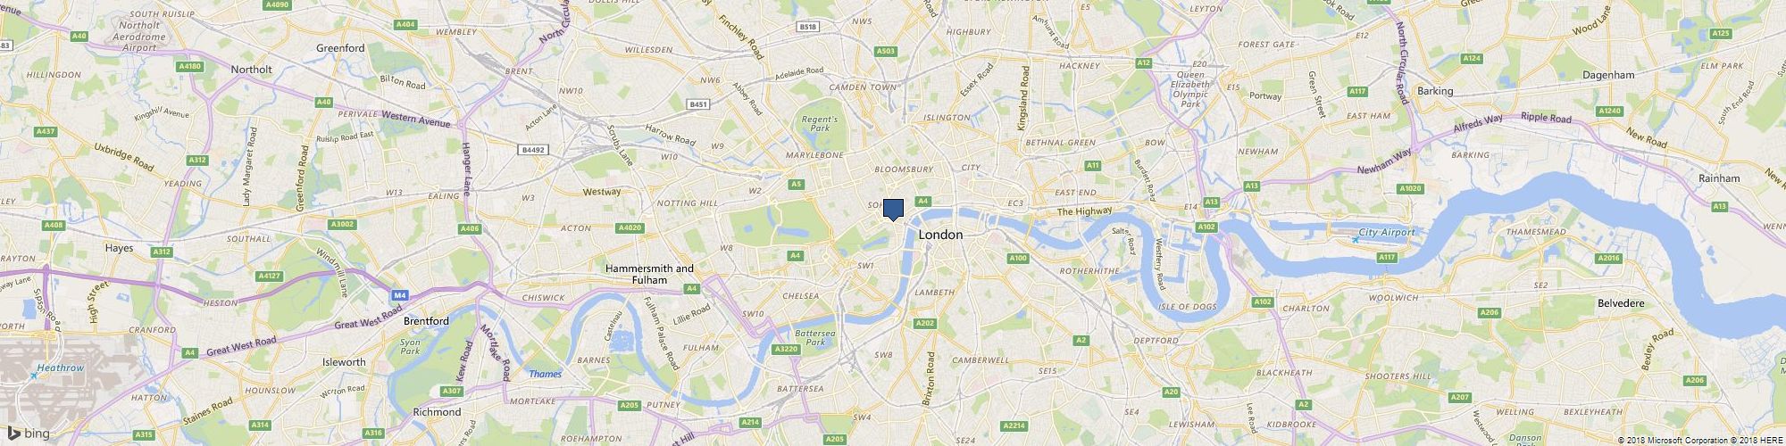This screenshot has width=1786, height=446.
Task: Click the A406 road shield
Action: coord(471,229)
